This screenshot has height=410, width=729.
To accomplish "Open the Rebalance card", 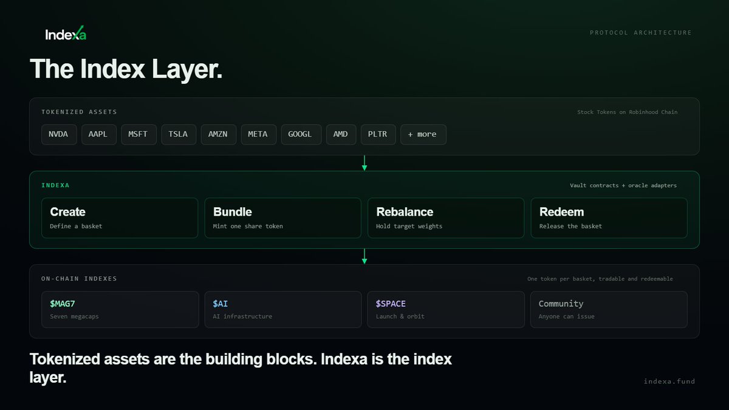I will coord(446,217).
